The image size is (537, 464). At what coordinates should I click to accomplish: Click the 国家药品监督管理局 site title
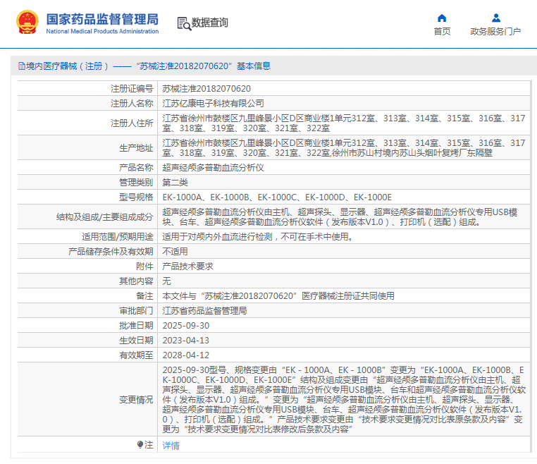pyautogui.click(x=102, y=19)
